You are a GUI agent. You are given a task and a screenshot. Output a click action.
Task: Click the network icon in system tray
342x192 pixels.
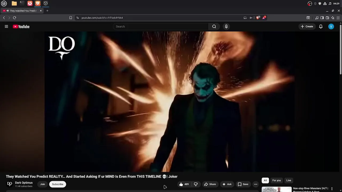click(325, 3)
